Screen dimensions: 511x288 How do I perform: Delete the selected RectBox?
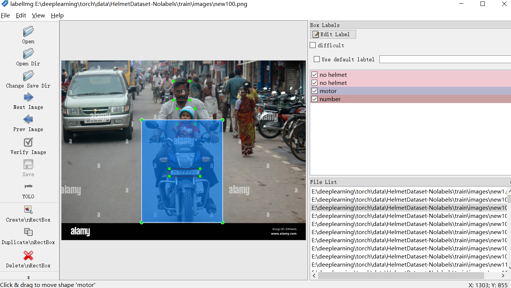click(28, 259)
